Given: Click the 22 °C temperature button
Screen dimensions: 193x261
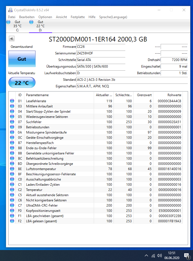Looking at the screenshot, I should pos(22,83).
